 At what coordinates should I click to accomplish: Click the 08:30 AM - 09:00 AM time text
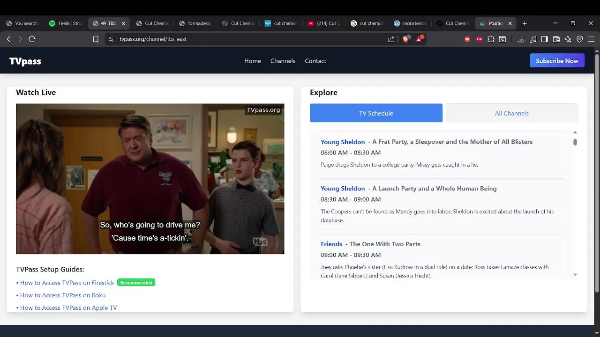point(351,199)
